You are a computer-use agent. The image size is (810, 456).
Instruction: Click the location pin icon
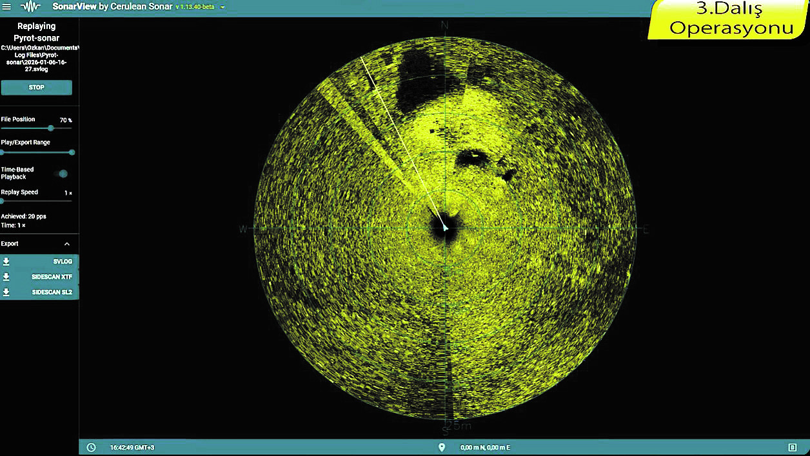point(442,448)
